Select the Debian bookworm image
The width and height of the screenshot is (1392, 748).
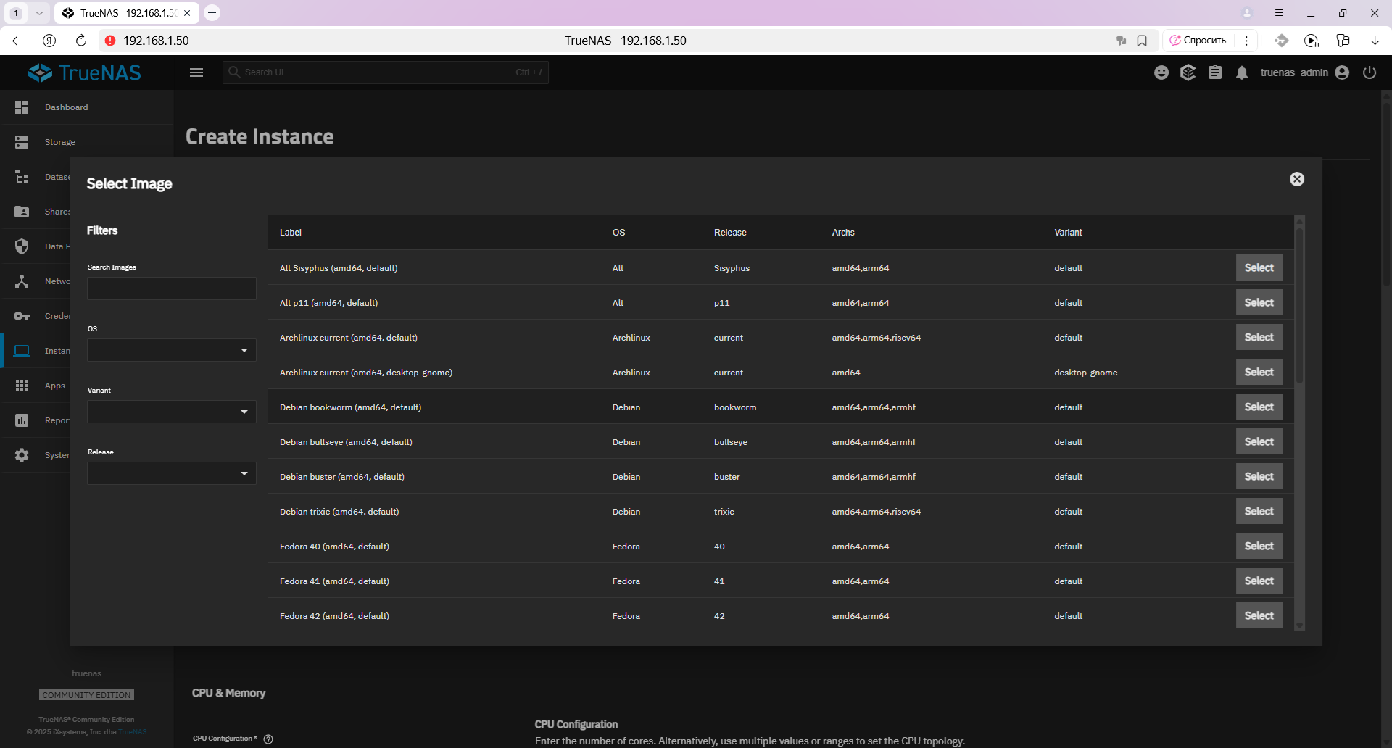pos(1259,407)
